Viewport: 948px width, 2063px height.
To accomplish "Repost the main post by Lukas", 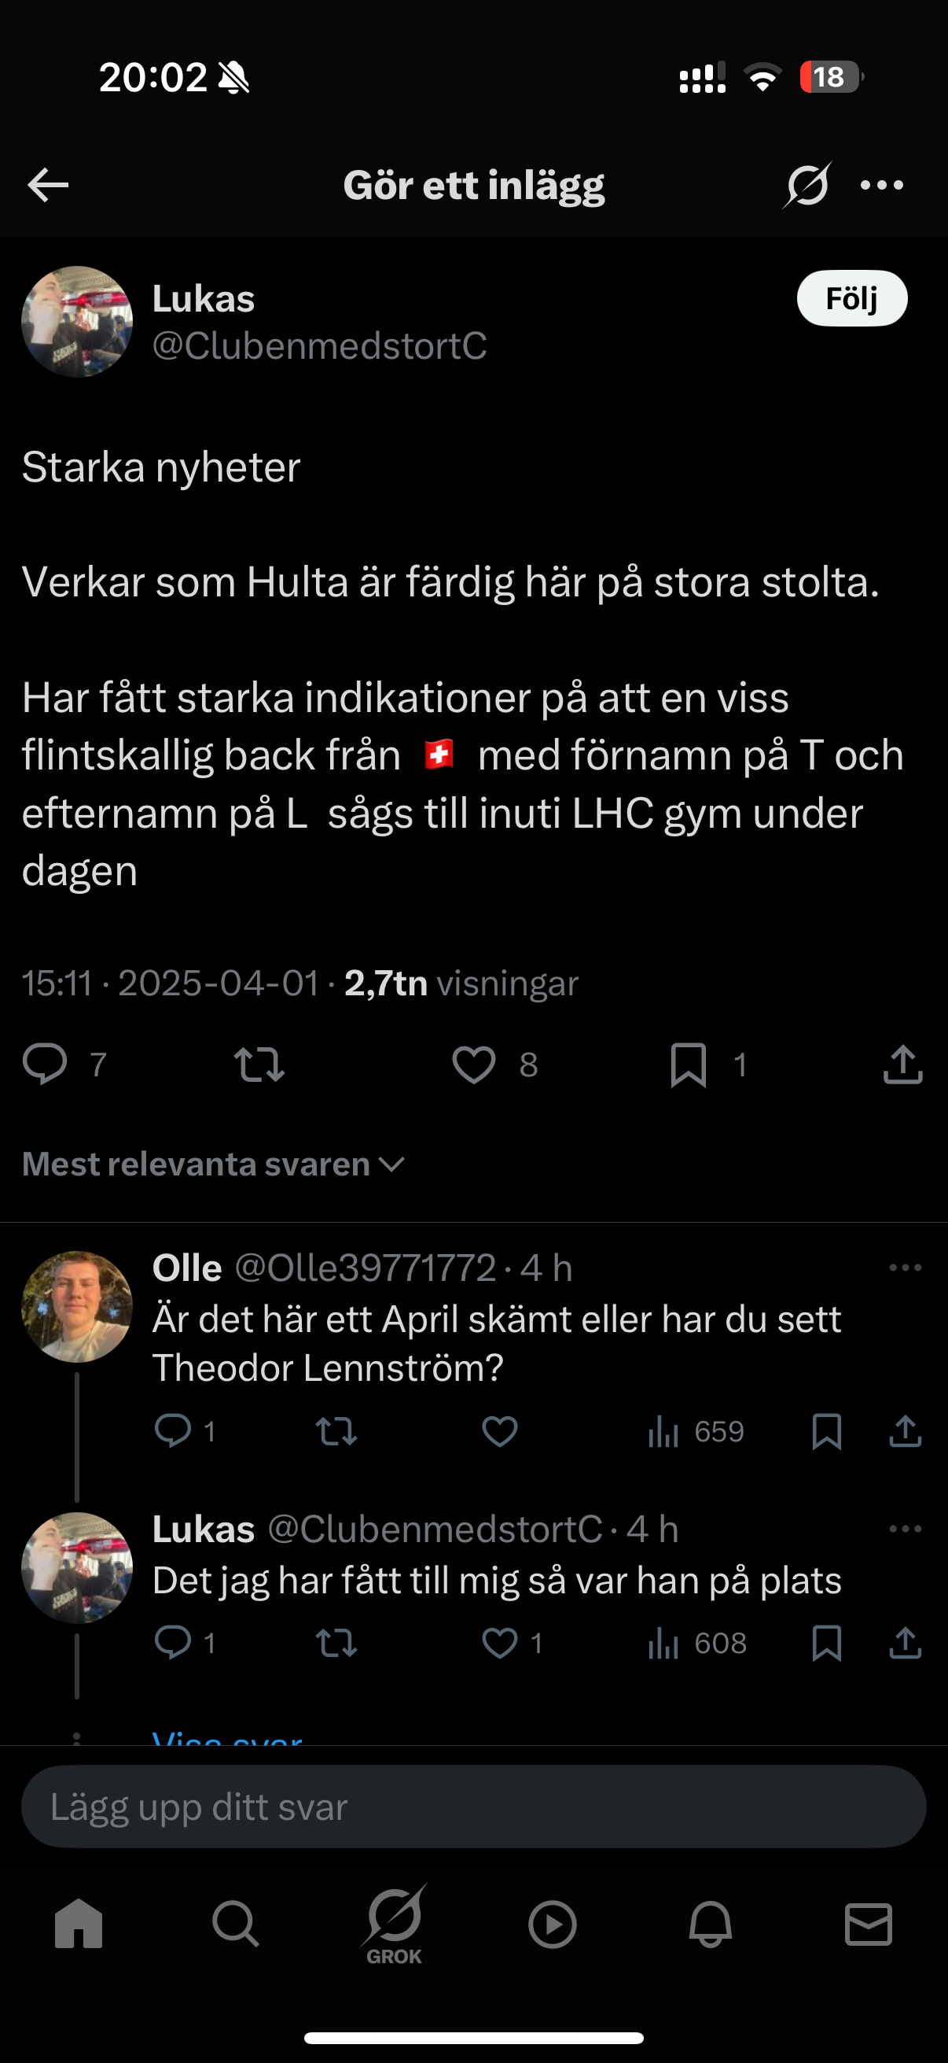I will (259, 1065).
